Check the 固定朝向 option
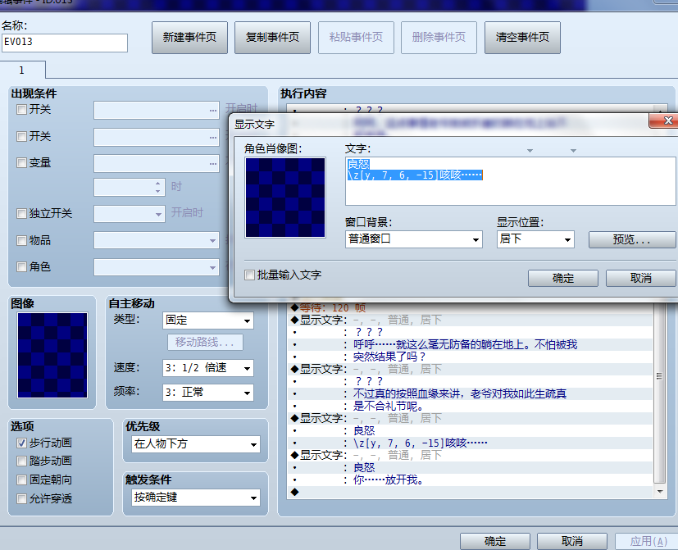The height and width of the screenshot is (550, 678). click(x=21, y=480)
